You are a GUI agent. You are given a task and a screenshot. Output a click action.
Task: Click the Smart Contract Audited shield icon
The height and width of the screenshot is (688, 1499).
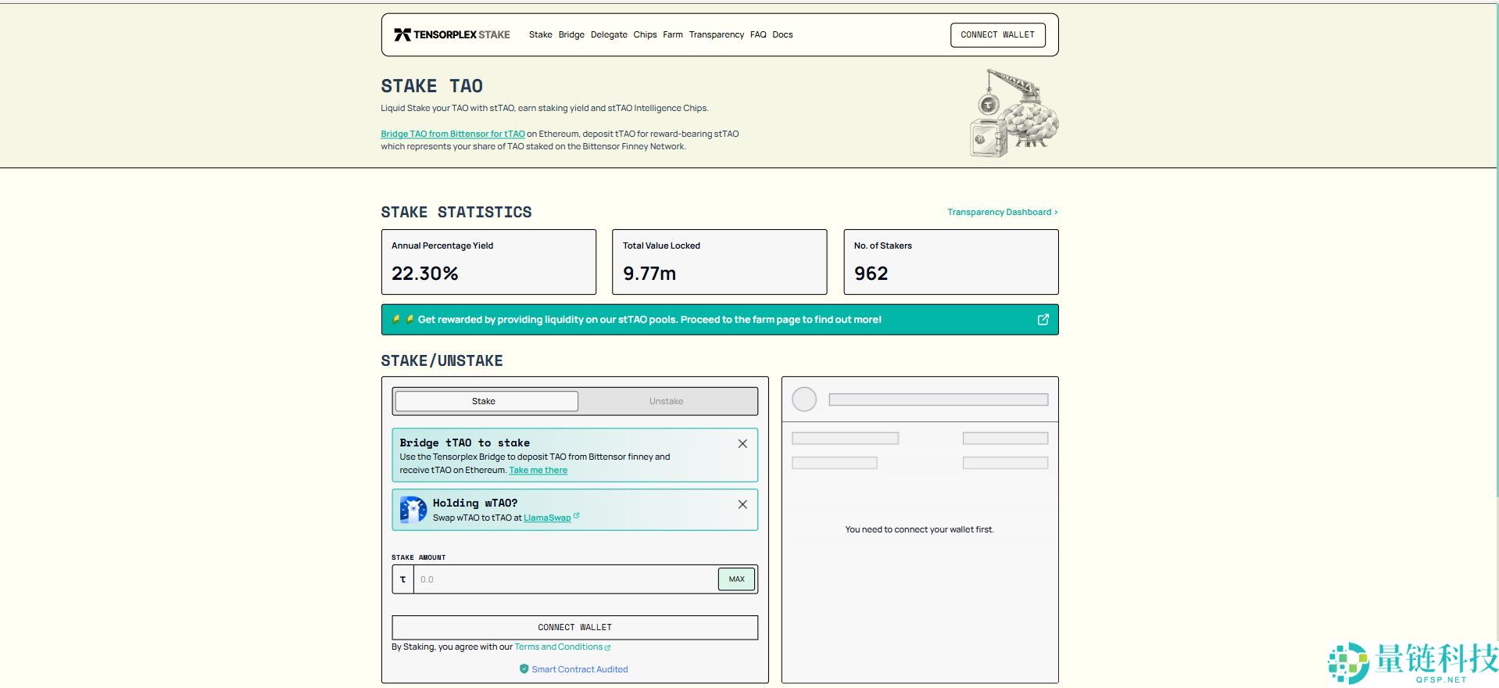(x=524, y=669)
